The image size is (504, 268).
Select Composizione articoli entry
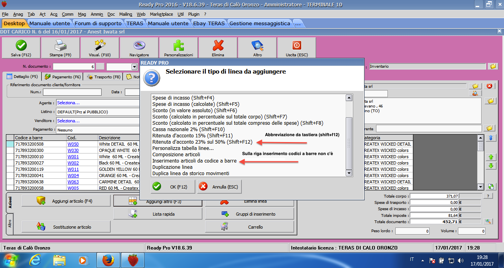176,154
